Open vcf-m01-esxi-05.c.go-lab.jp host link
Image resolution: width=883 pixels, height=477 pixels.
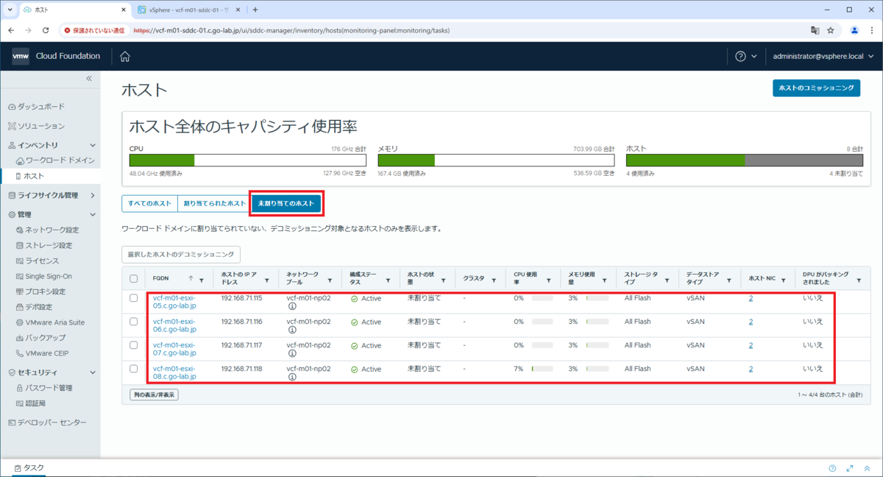[174, 302]
